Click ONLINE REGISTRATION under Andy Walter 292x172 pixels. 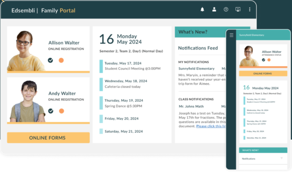click(x=66, y=100)
